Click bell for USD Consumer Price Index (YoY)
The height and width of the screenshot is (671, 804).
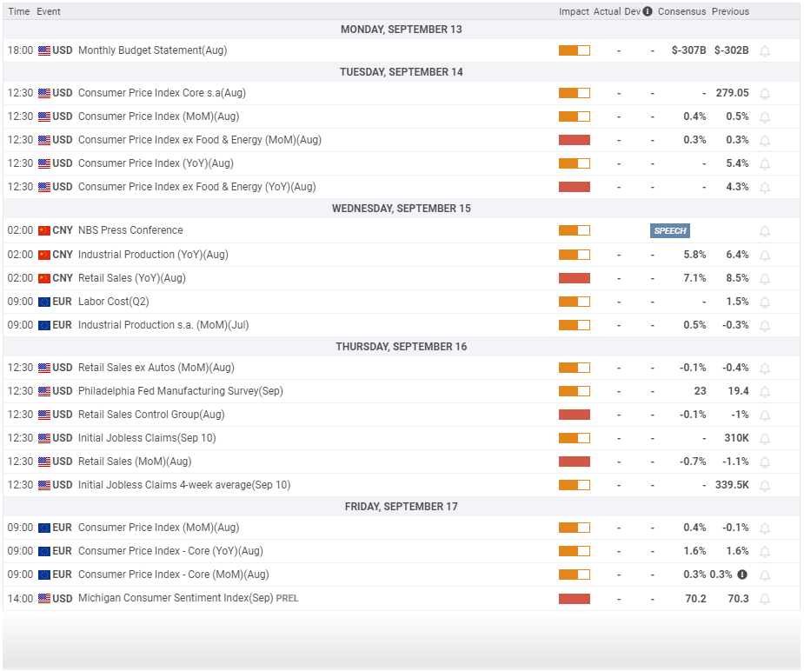tap(765, 164)
